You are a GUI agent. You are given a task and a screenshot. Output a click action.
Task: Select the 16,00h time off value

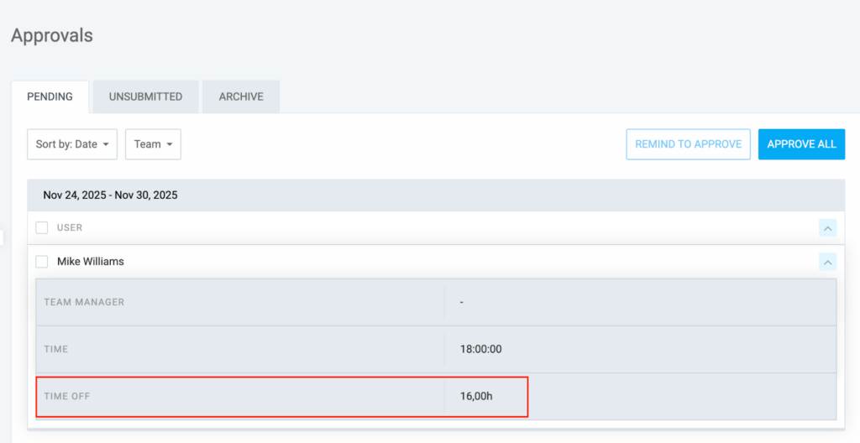[476, 396]
